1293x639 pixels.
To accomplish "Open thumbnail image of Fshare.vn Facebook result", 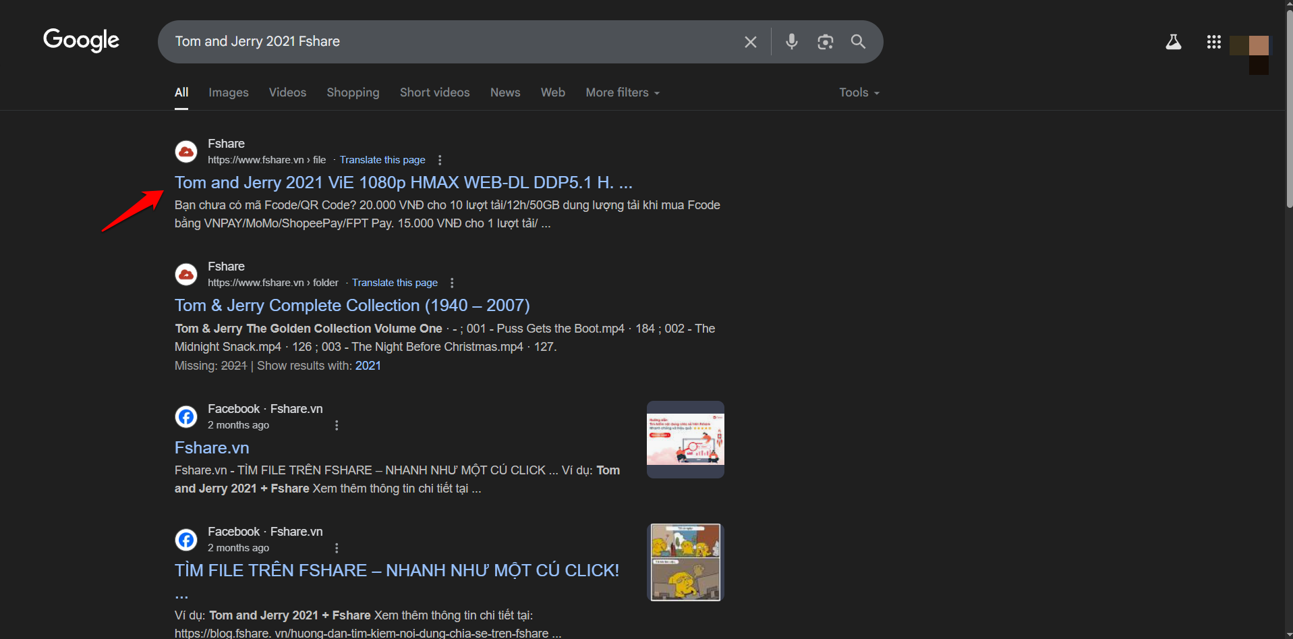I will 685,440.
